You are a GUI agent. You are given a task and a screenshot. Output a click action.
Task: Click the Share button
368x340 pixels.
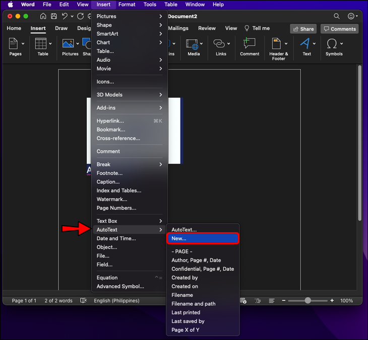[x=303, y=29]
